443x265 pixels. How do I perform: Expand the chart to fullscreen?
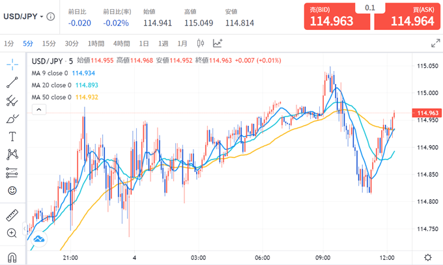[x=436, y=43]
